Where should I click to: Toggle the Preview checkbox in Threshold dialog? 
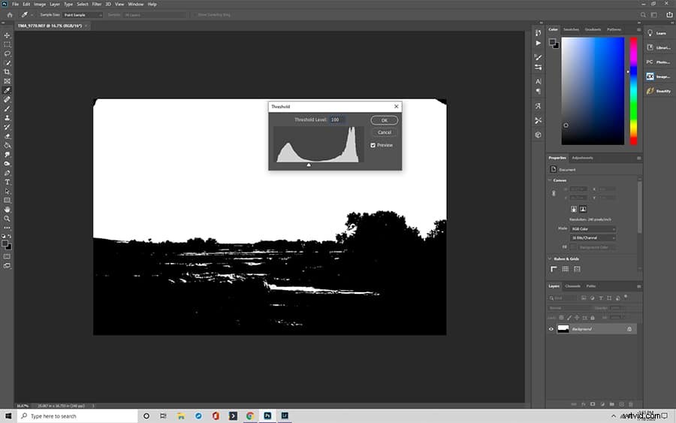pos(373,145)
